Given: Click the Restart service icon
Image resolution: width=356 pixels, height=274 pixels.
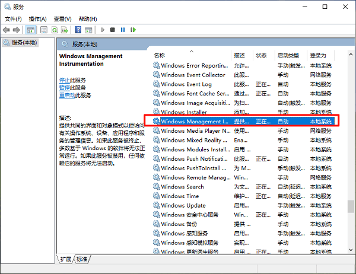Looking at the screenshot, I should coord(133,30).
